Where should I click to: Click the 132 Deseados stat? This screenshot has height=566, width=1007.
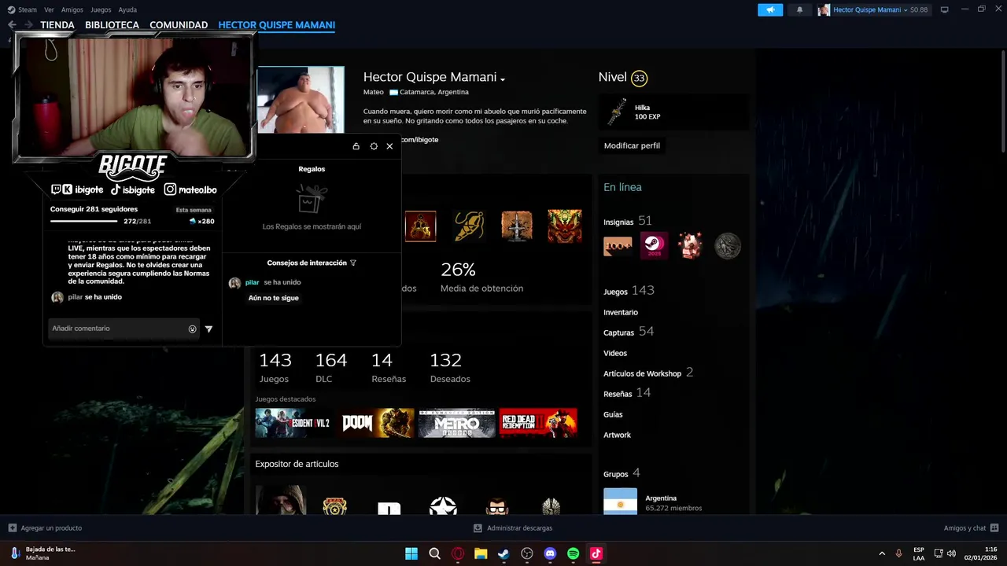[x=450, y=368]
